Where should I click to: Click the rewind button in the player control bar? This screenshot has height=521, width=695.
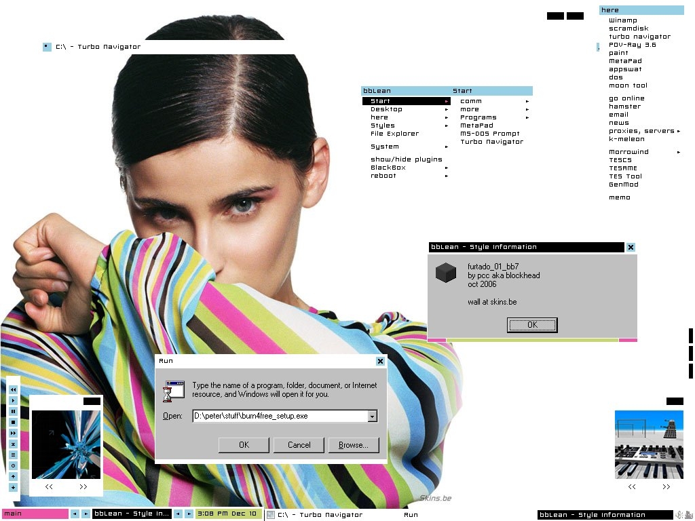coord(13,390)
